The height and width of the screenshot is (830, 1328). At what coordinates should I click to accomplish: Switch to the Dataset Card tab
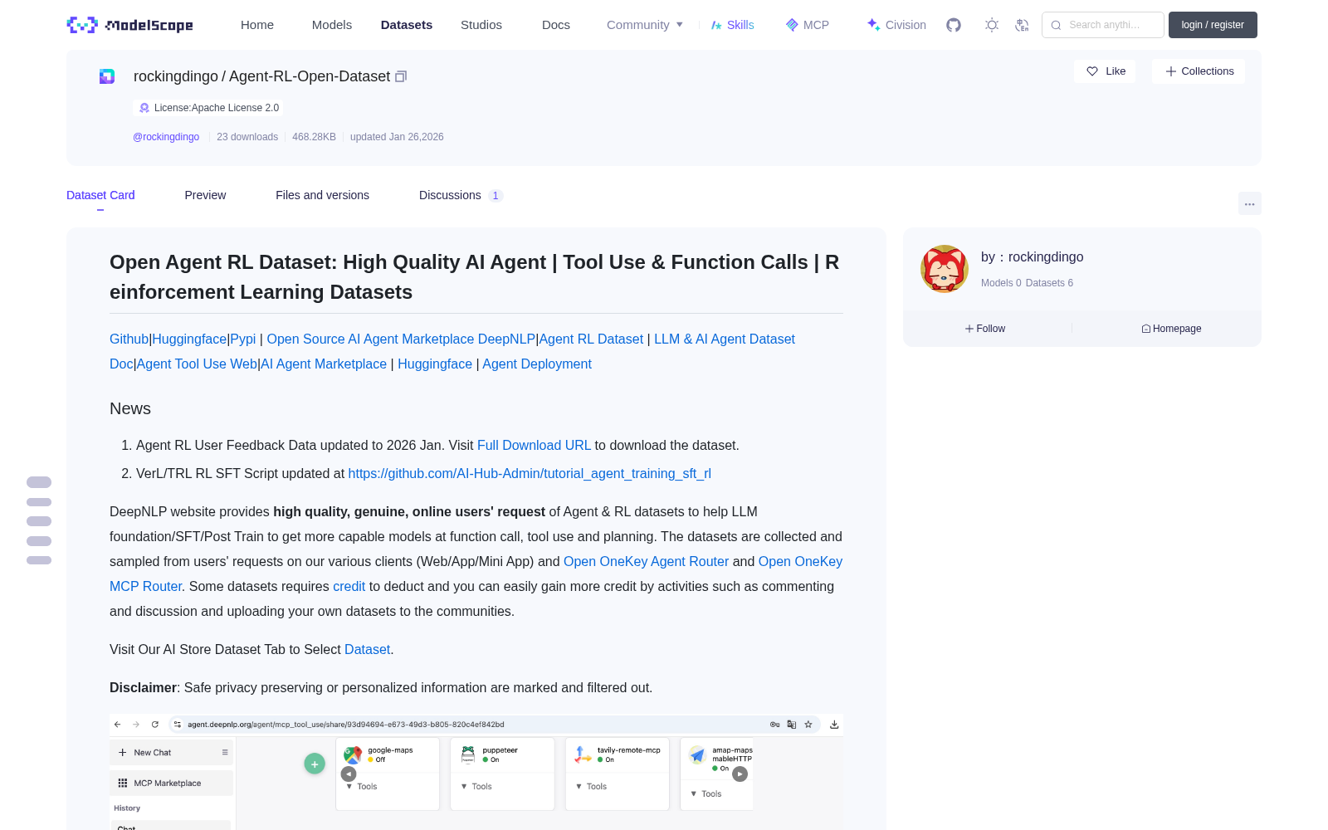(100, 195)
